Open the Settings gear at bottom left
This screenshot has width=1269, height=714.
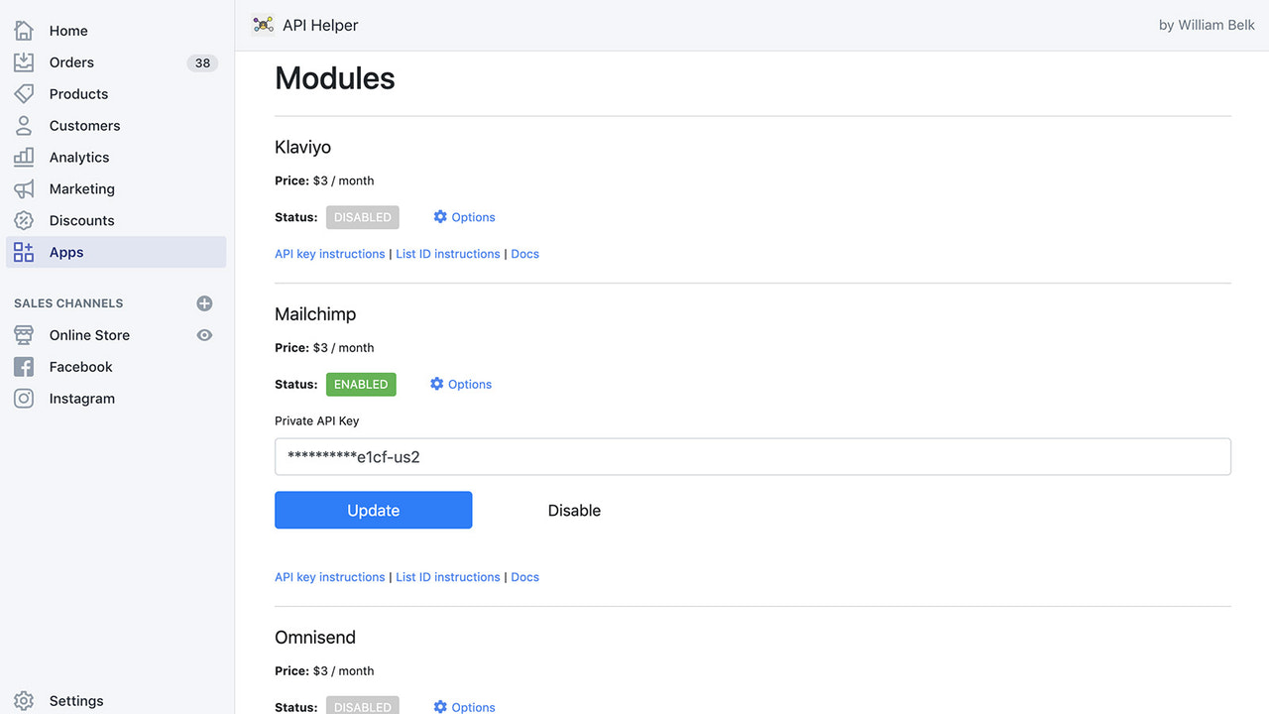(23, 700)
